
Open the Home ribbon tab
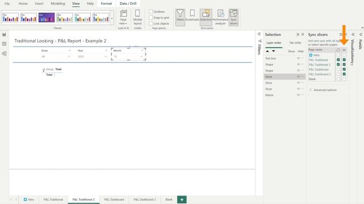tap(23, 3)
